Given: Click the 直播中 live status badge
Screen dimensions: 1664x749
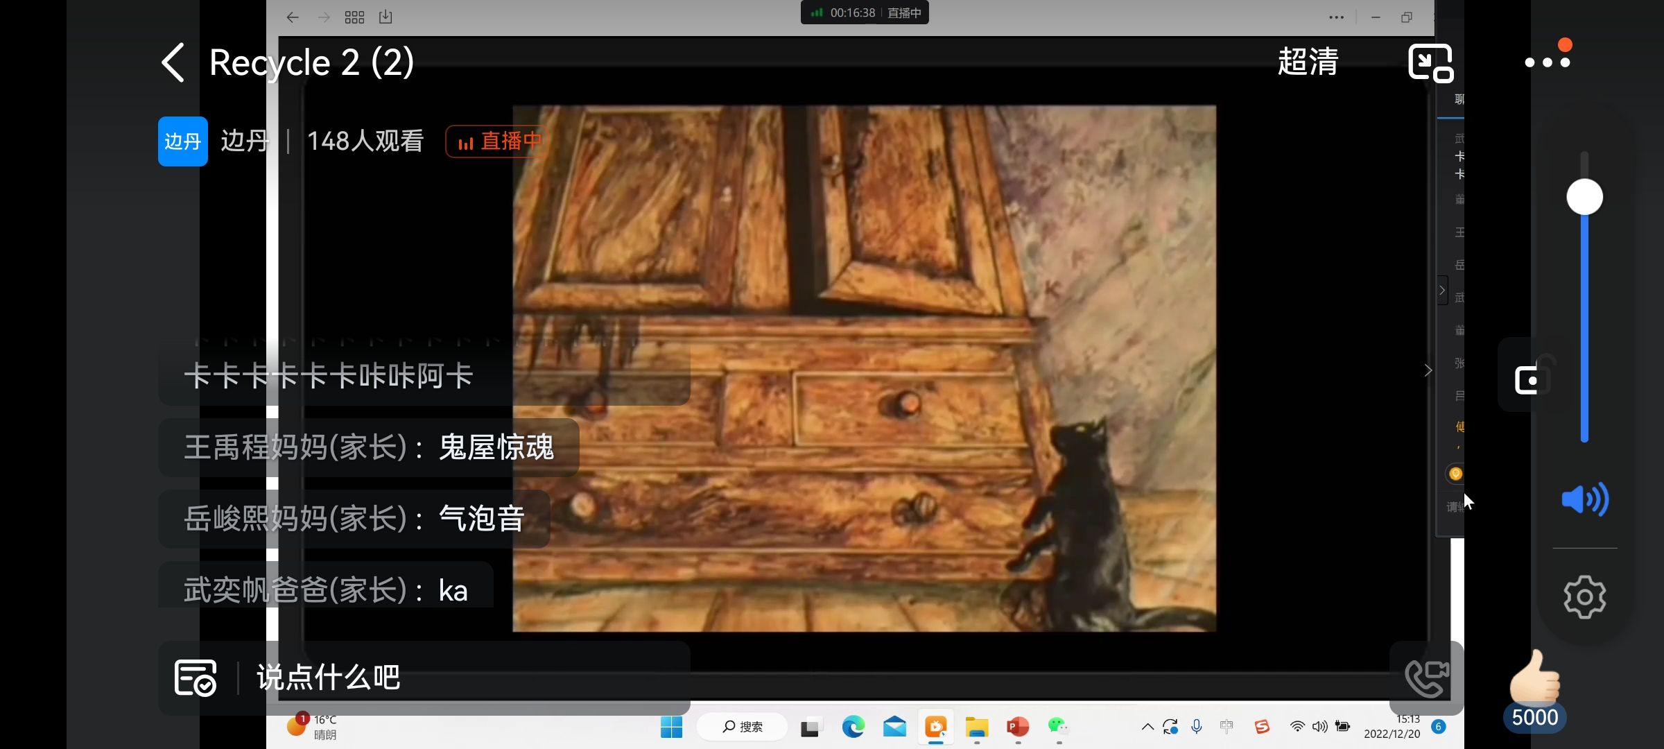Looking at the screenshot, I should 498,141.
